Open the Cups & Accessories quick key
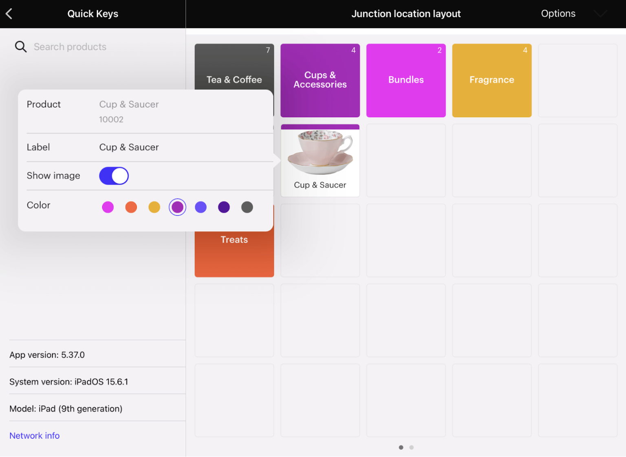This screenshot has height=457, width=626. [320, 80]
